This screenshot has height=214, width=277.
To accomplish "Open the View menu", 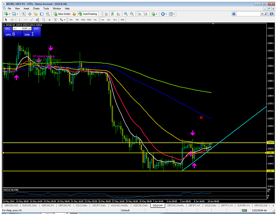I will click(x=17, y=8).
